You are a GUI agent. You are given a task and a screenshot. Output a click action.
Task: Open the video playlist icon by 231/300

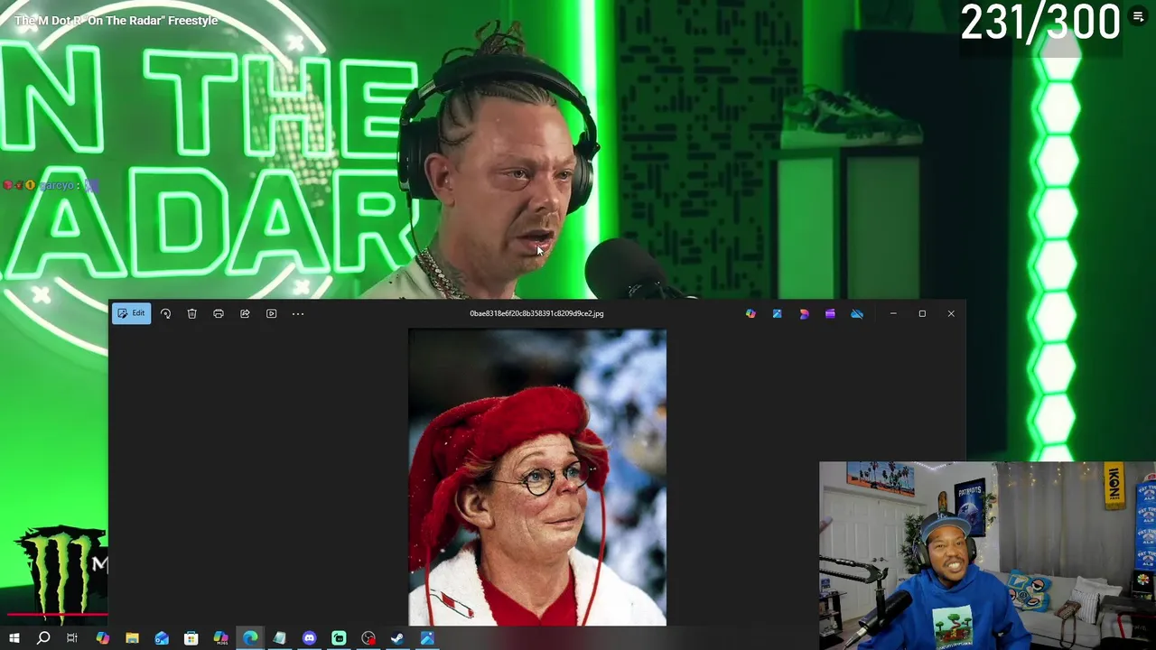tap(1138, 17)
